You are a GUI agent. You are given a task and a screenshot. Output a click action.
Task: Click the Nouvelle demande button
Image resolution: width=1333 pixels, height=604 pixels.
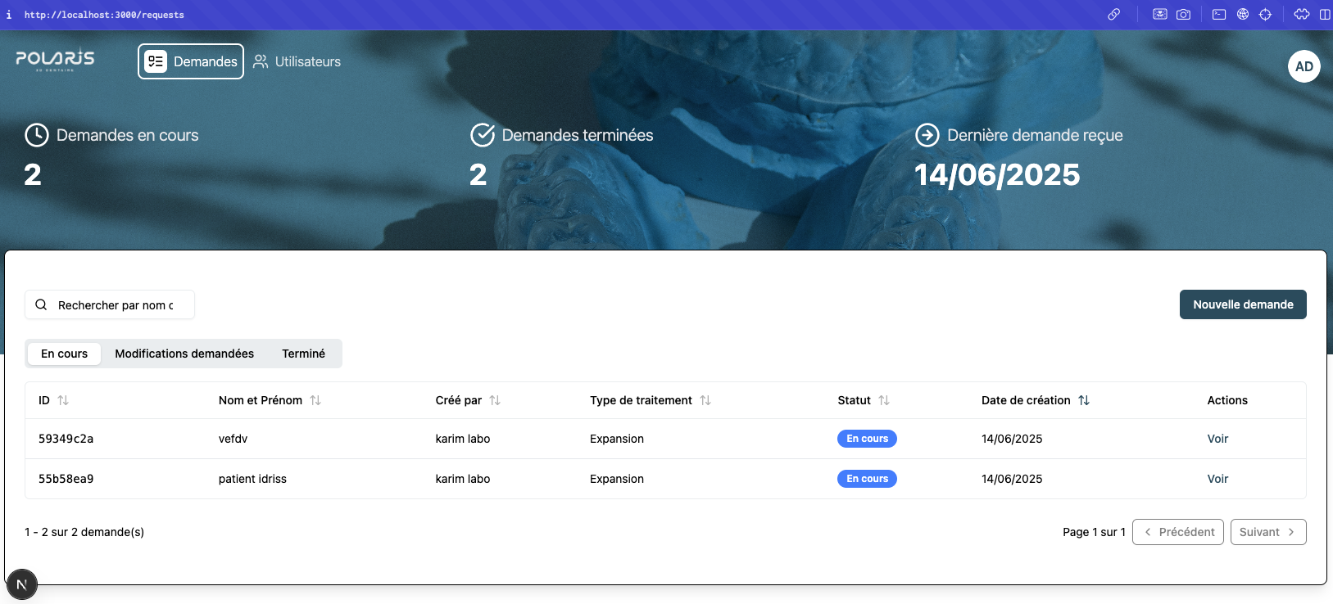point(1242,304)
